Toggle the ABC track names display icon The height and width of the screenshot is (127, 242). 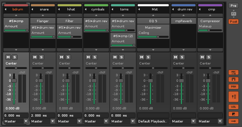[234, 72]
